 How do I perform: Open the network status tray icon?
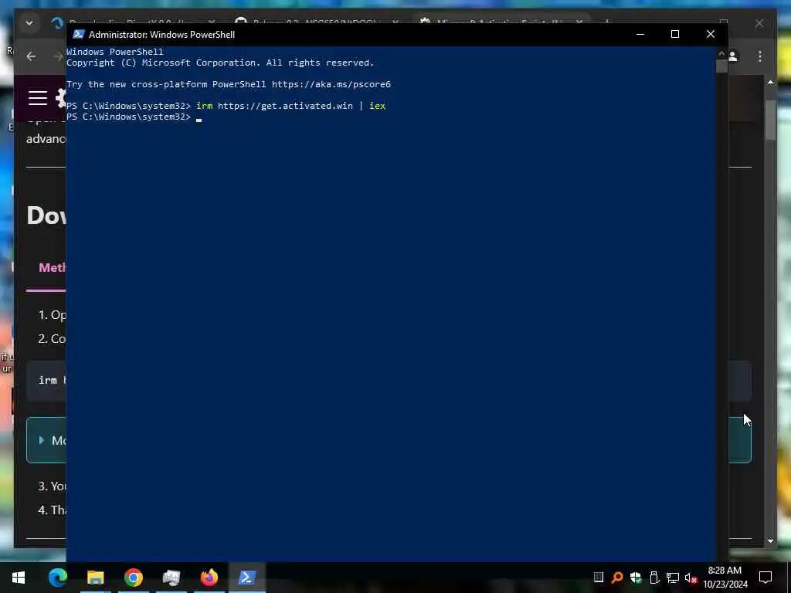point(673,578)
